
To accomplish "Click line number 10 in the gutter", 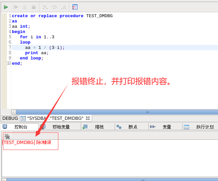I will pyautogui.click(x=9, y=63).
